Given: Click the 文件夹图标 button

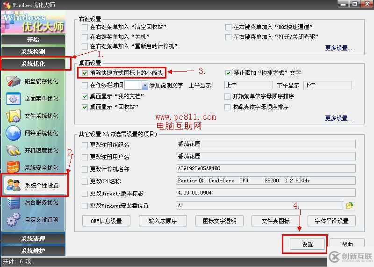Looking at the screenshot, I should [x=275, y=221].
